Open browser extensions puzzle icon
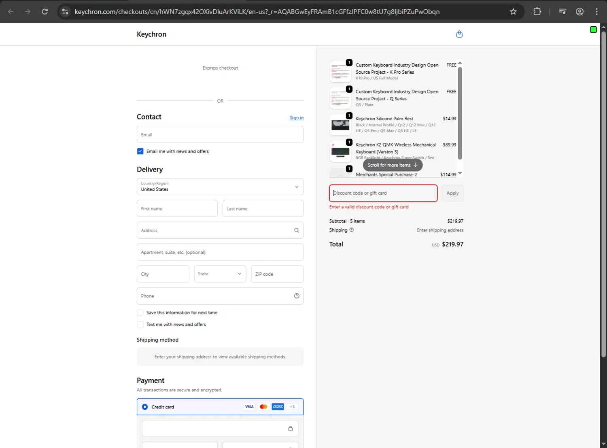This screenshot has width=607, height=448. [x=537, y=12]
